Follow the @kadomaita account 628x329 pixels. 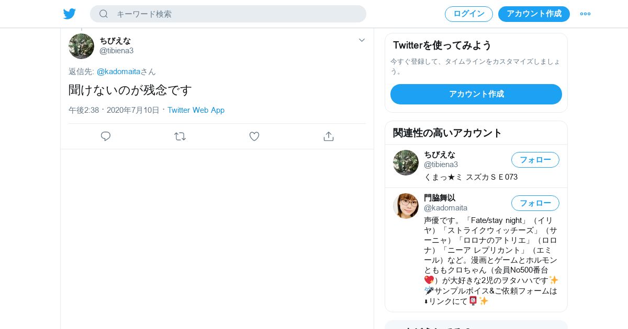pyautogui.click(x=535, y=203)
